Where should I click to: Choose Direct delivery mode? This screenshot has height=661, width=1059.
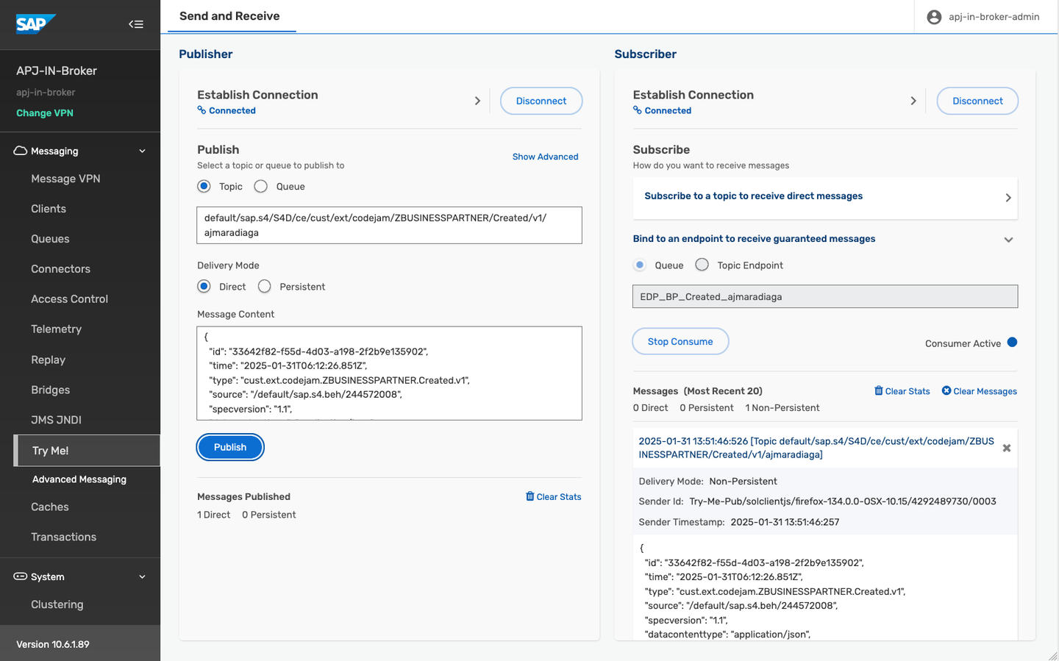pyautogui.click(x=204, y=286)
